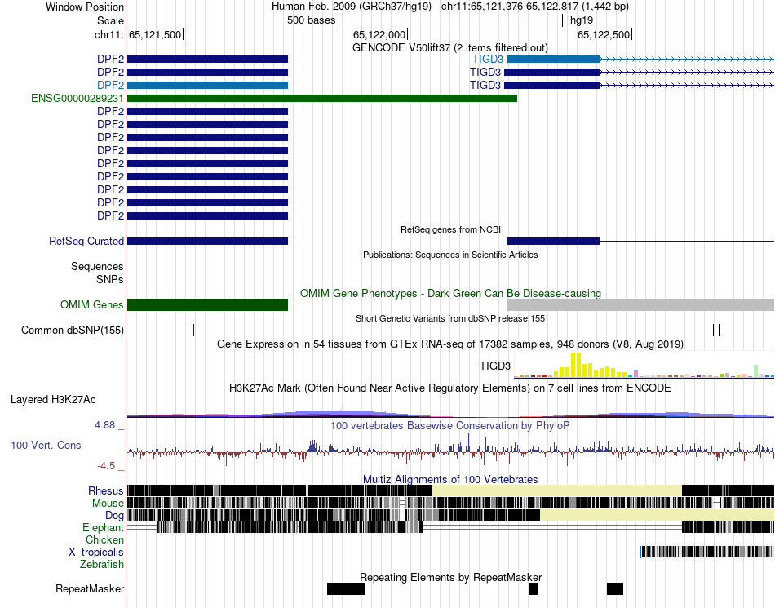Open Multiz Alignments of 100 Vertebrates title
Screen dimensions: 775x608
[x=450, y=480]
